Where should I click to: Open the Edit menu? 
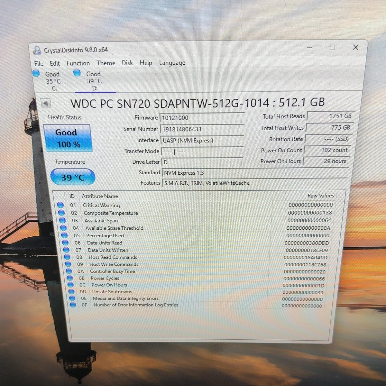55,63
